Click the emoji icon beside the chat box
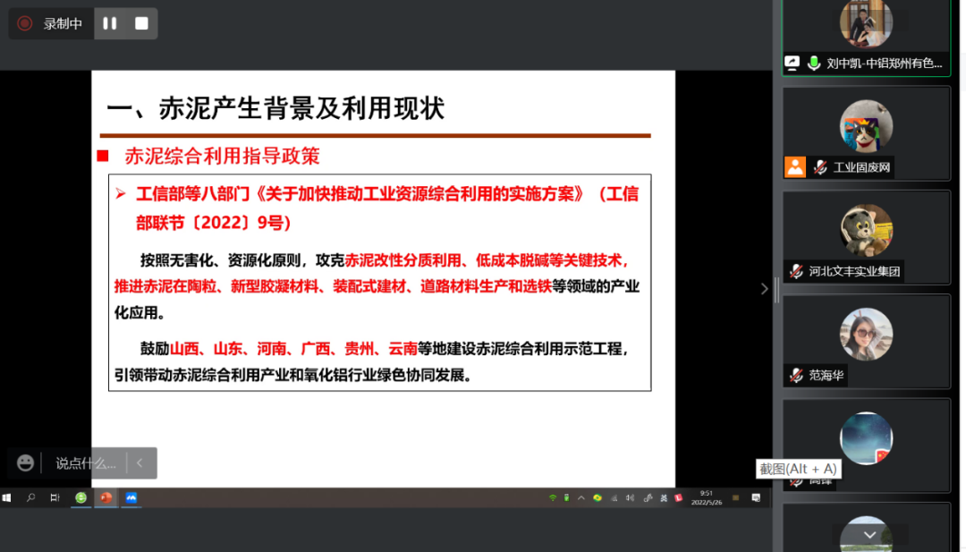 click(x=25, y=463)
